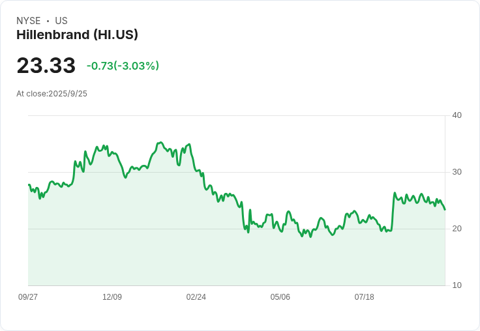Viewport: 480px width, 331px height.
Task: Click the 20 label on price axis
Action: [457, 229]
